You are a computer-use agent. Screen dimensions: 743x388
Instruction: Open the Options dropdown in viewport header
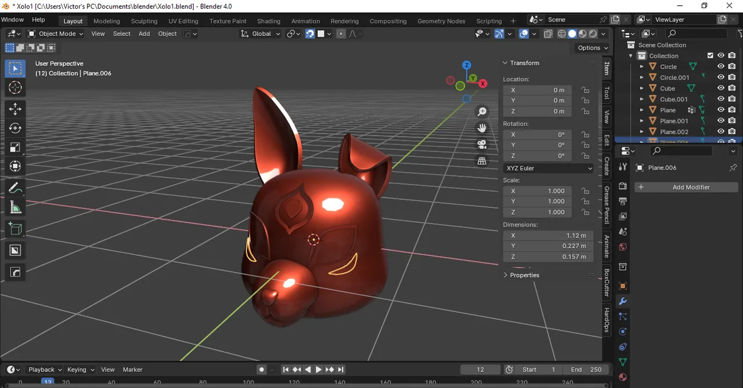592,47
